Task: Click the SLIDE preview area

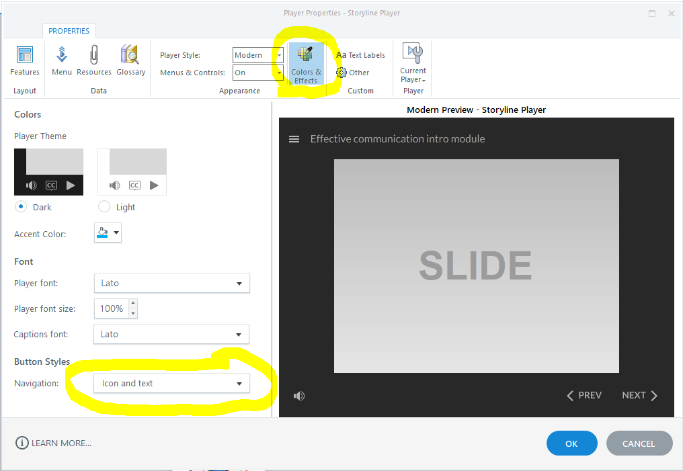Action: pyautogui.click(x=476, y=266)
